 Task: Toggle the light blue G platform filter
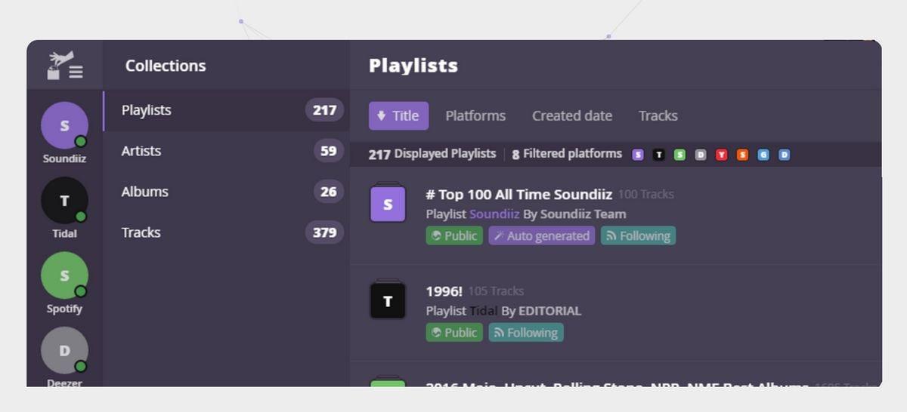pos(763,155)
